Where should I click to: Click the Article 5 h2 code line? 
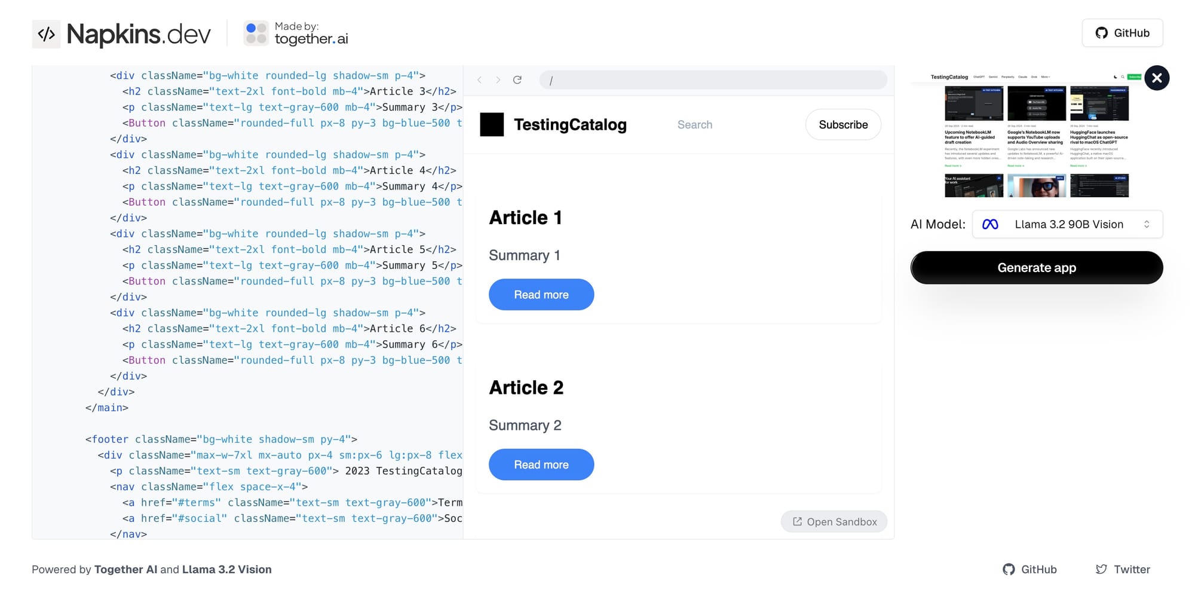pyautogui.click(x=289, y=249)
